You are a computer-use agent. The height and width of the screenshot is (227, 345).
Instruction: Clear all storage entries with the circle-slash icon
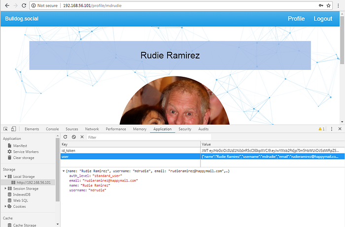(73, 137)
